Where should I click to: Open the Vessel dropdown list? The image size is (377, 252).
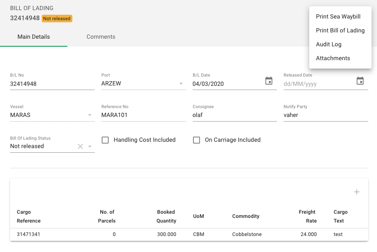click(x=90, y=115)
